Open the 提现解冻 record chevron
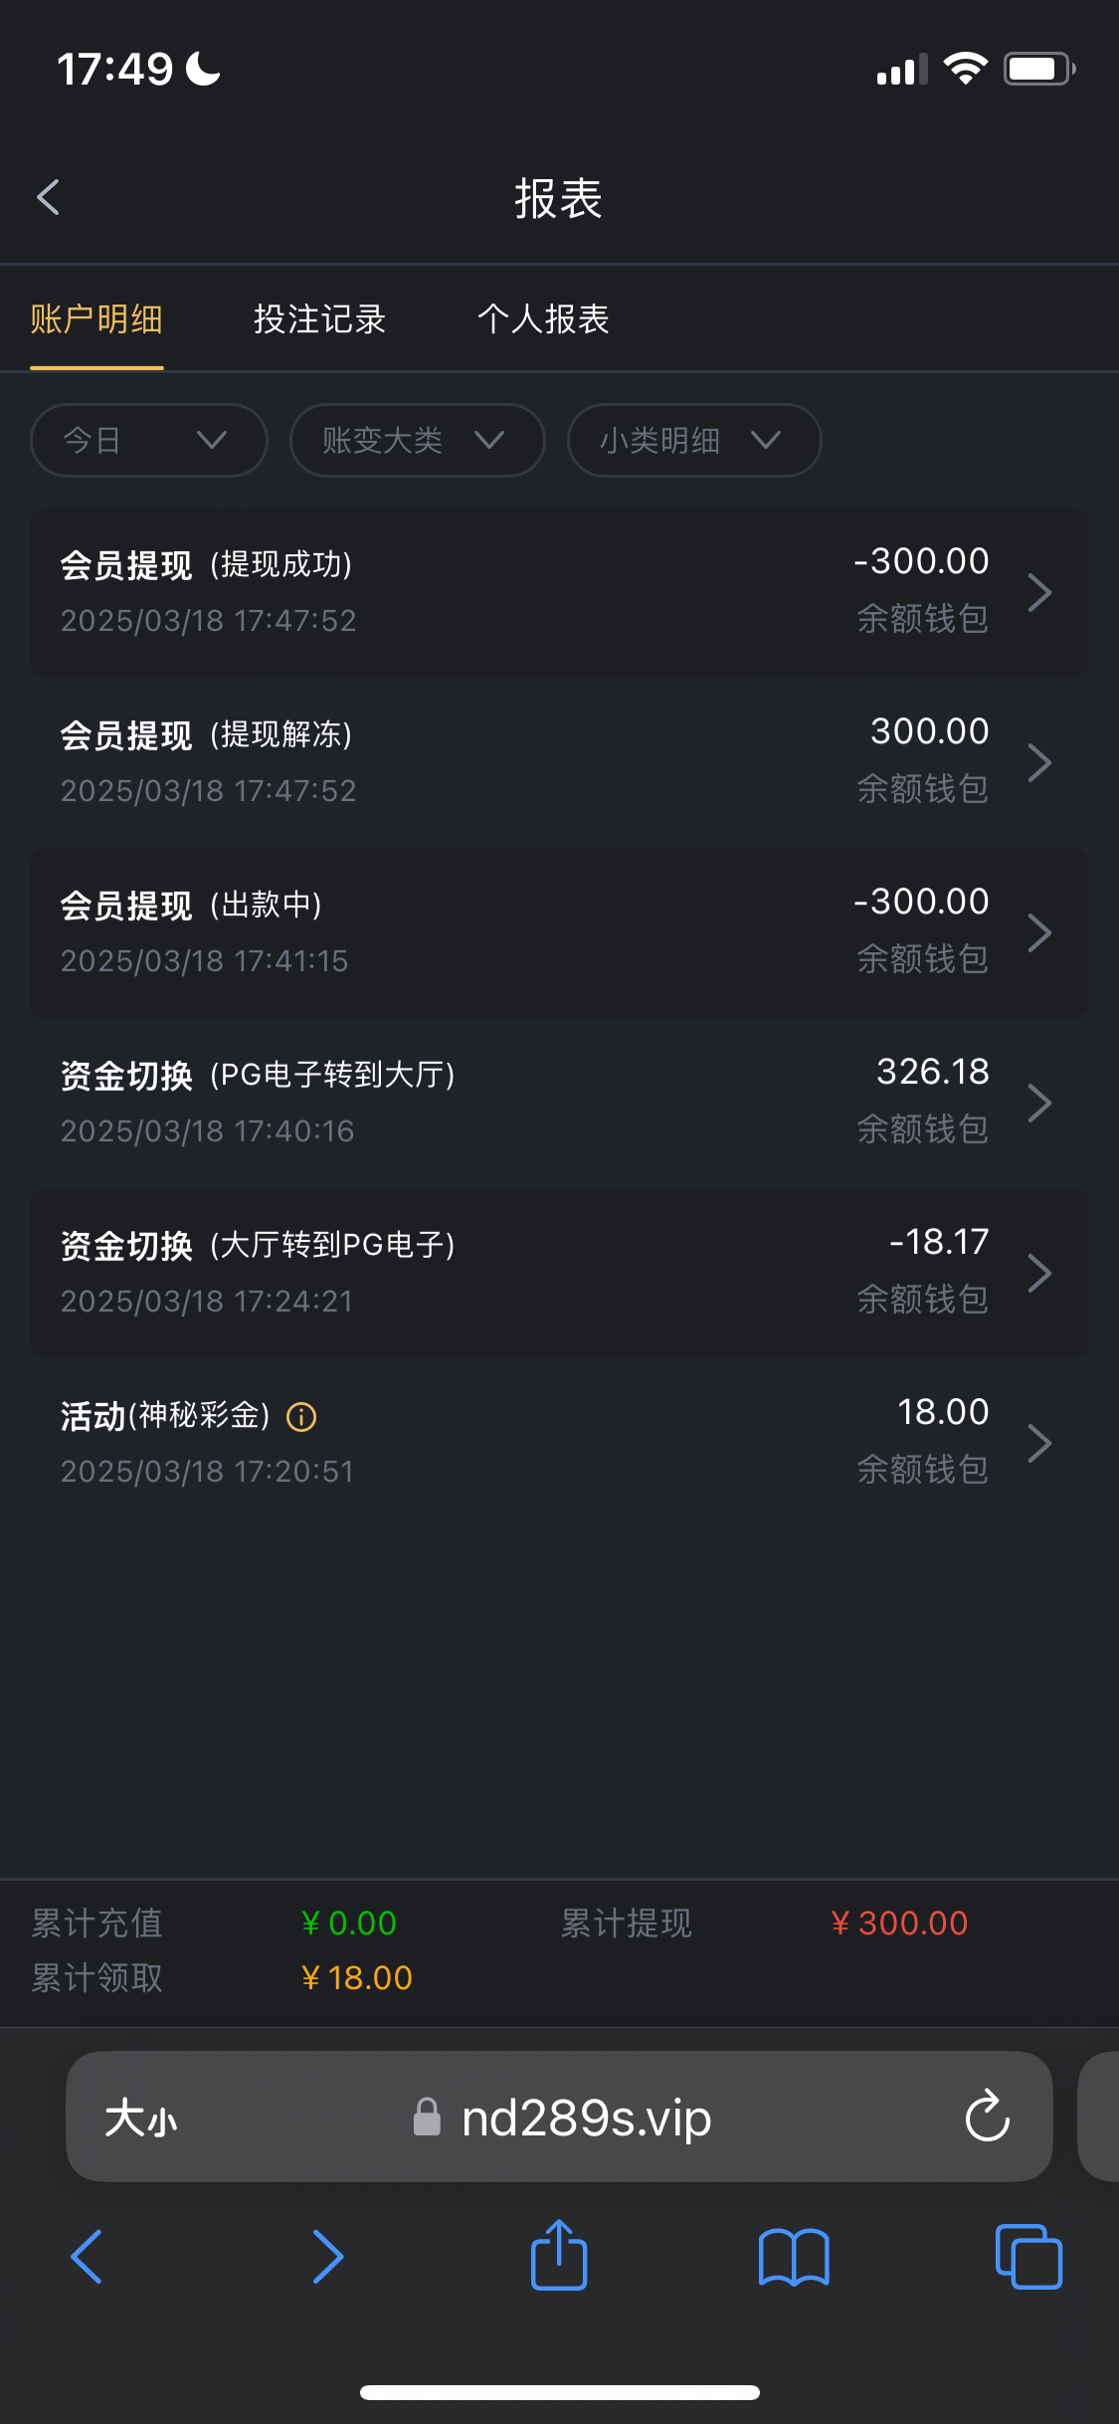This screenshot has width=1119, height=2424. (x=1039, y=762)
